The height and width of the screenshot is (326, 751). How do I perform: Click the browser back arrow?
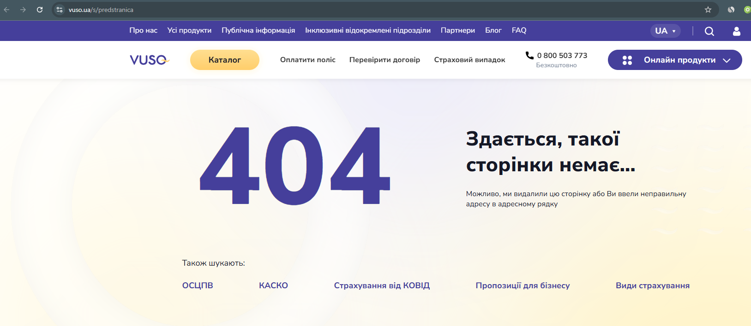6,10
